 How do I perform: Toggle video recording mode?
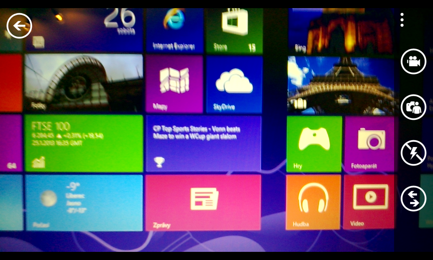[x=413, y=62]
